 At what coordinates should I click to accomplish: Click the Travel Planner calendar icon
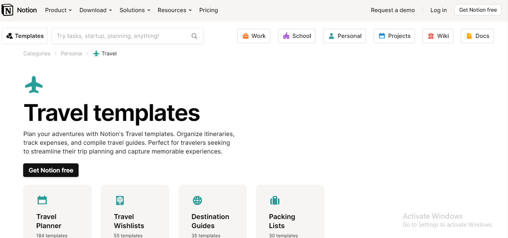[x=42, y=200]
